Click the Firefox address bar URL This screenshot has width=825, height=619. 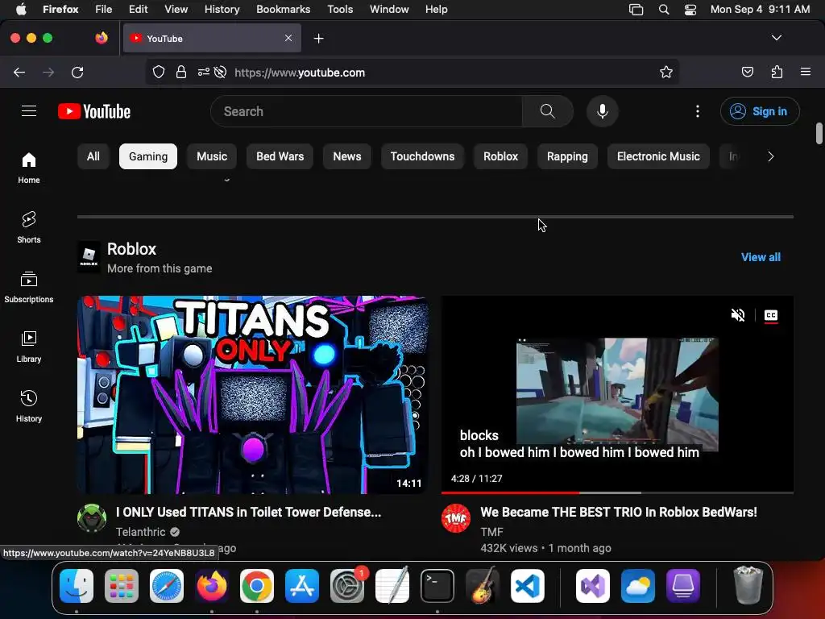[300, 73]
